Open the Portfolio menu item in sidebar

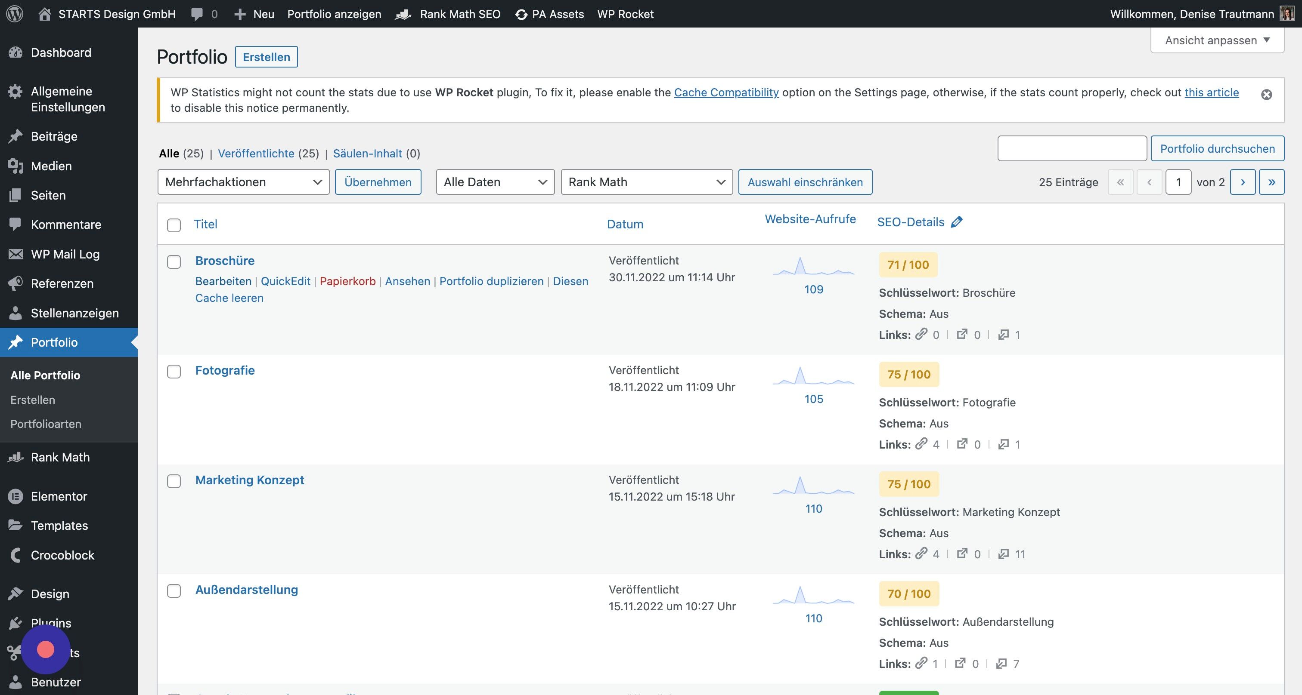[69, 342]
